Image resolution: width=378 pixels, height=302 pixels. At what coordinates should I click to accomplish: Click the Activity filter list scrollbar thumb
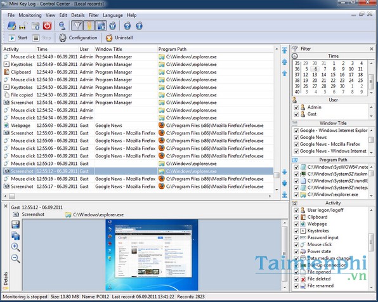(371, 242)
